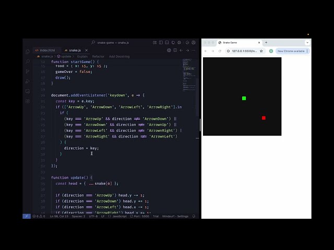
Task: Open more editor actions ellipsis menu
Action: pyautogui.click(x=194, y=50)
